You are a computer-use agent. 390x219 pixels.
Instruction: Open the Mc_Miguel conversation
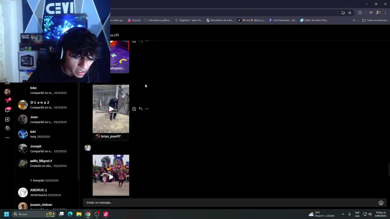coord(47,163)
